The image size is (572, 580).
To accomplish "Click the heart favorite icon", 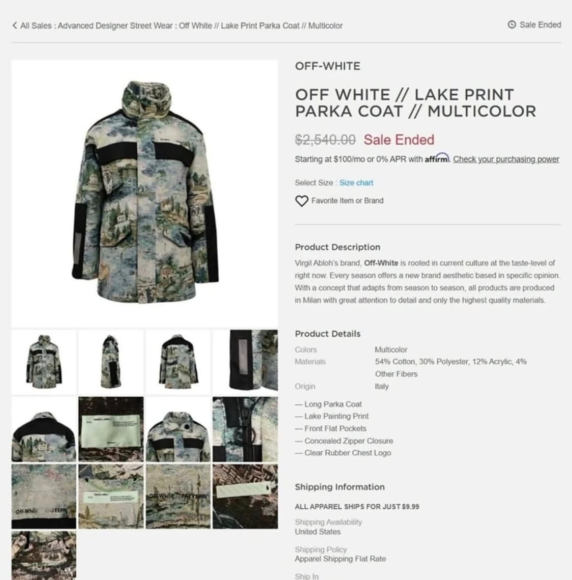I will (x=302, y=201).
